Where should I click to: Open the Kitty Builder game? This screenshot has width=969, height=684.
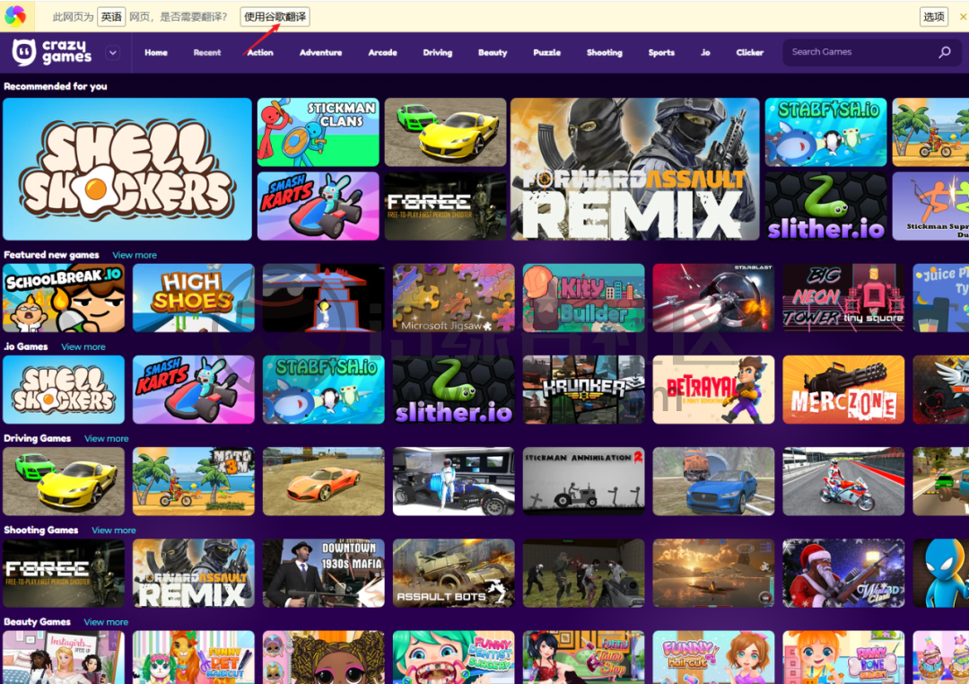(x=583, y=298)
